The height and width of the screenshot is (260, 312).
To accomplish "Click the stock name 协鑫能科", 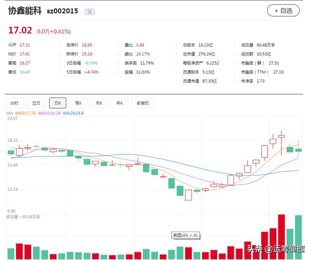I will coord(25,11).
